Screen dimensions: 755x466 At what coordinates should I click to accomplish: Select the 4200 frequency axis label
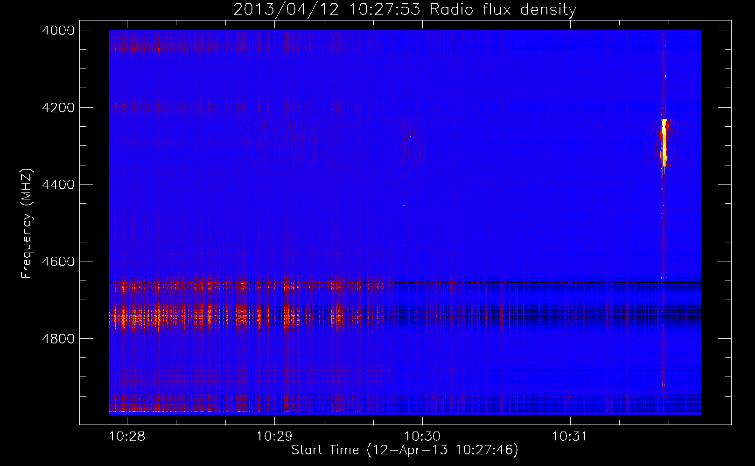[x=58, y=108]
